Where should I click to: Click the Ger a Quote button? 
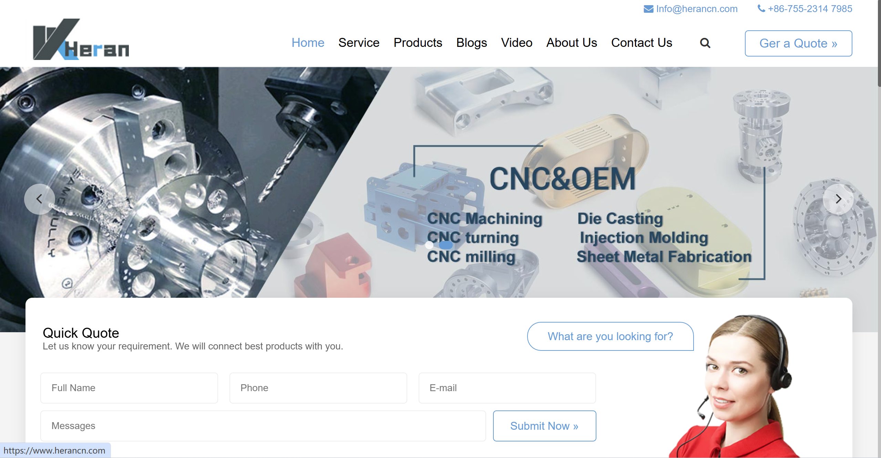point(798,43)
